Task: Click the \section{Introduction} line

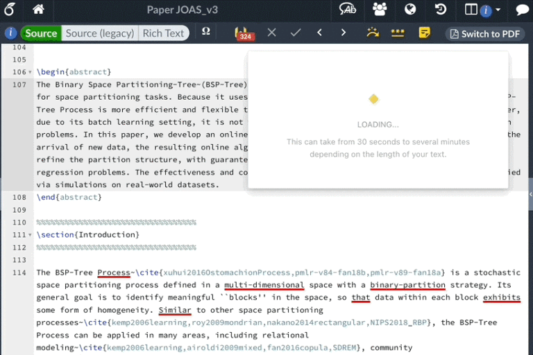Action: [87, 235]
